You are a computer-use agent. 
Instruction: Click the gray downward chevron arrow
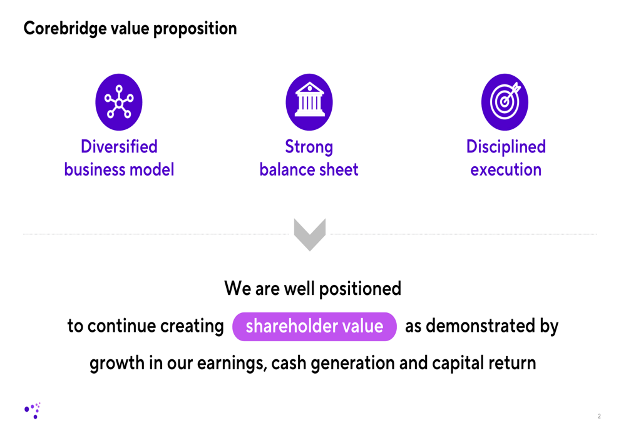310,234
